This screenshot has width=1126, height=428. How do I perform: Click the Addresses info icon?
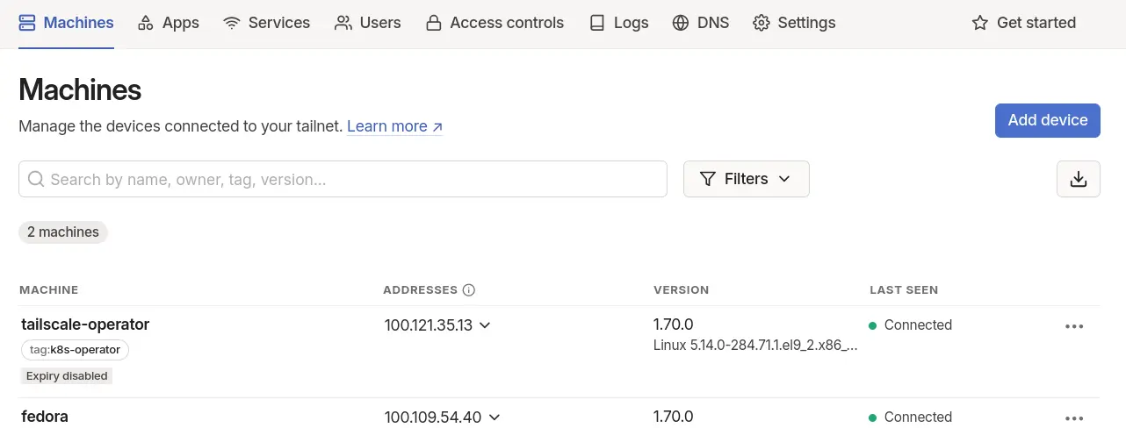click(469, 290)
